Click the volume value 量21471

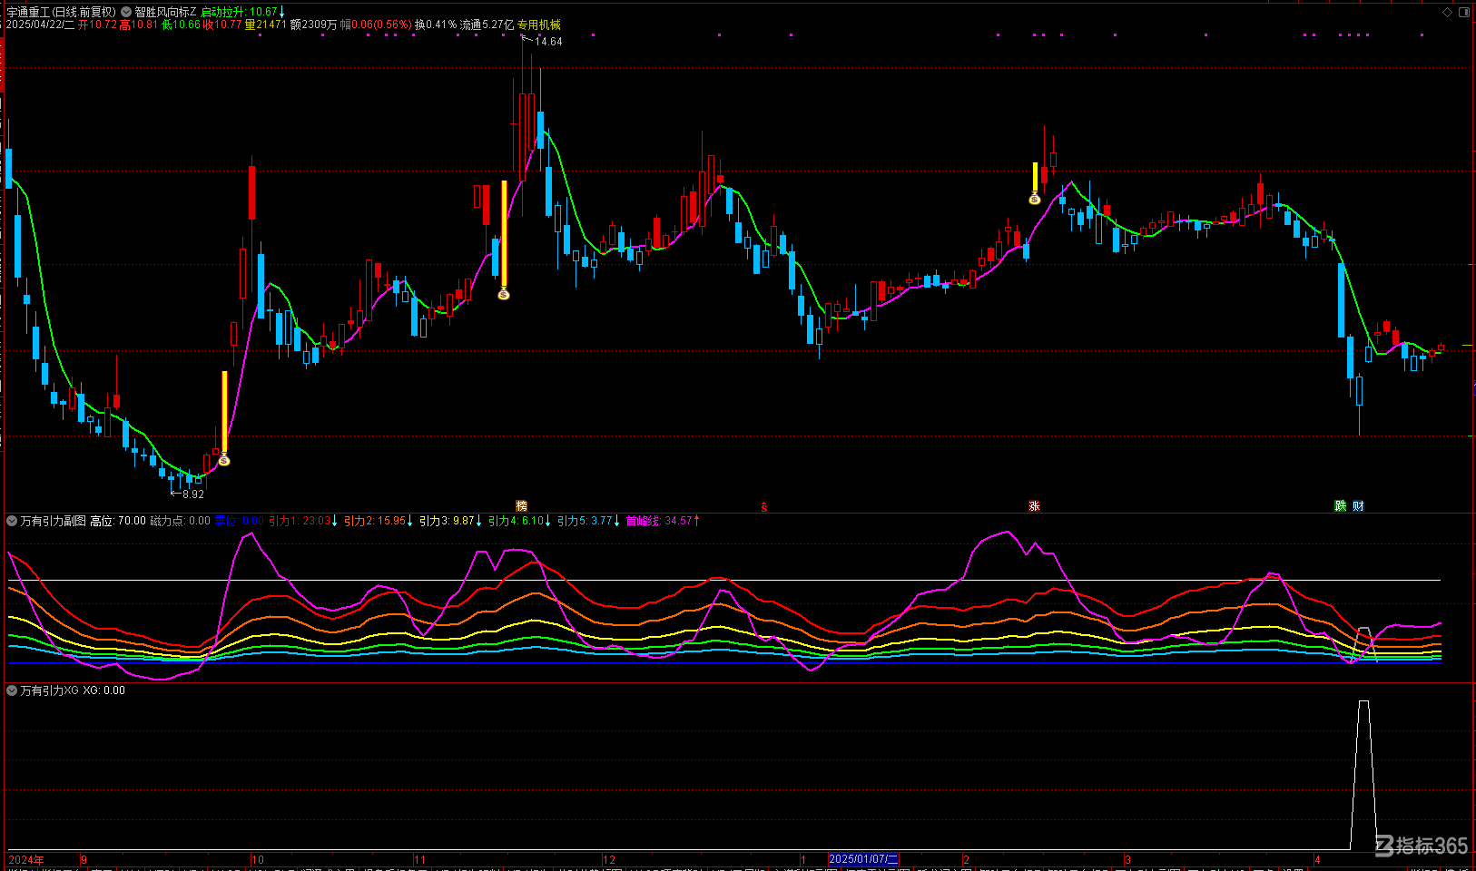point(266,24)
